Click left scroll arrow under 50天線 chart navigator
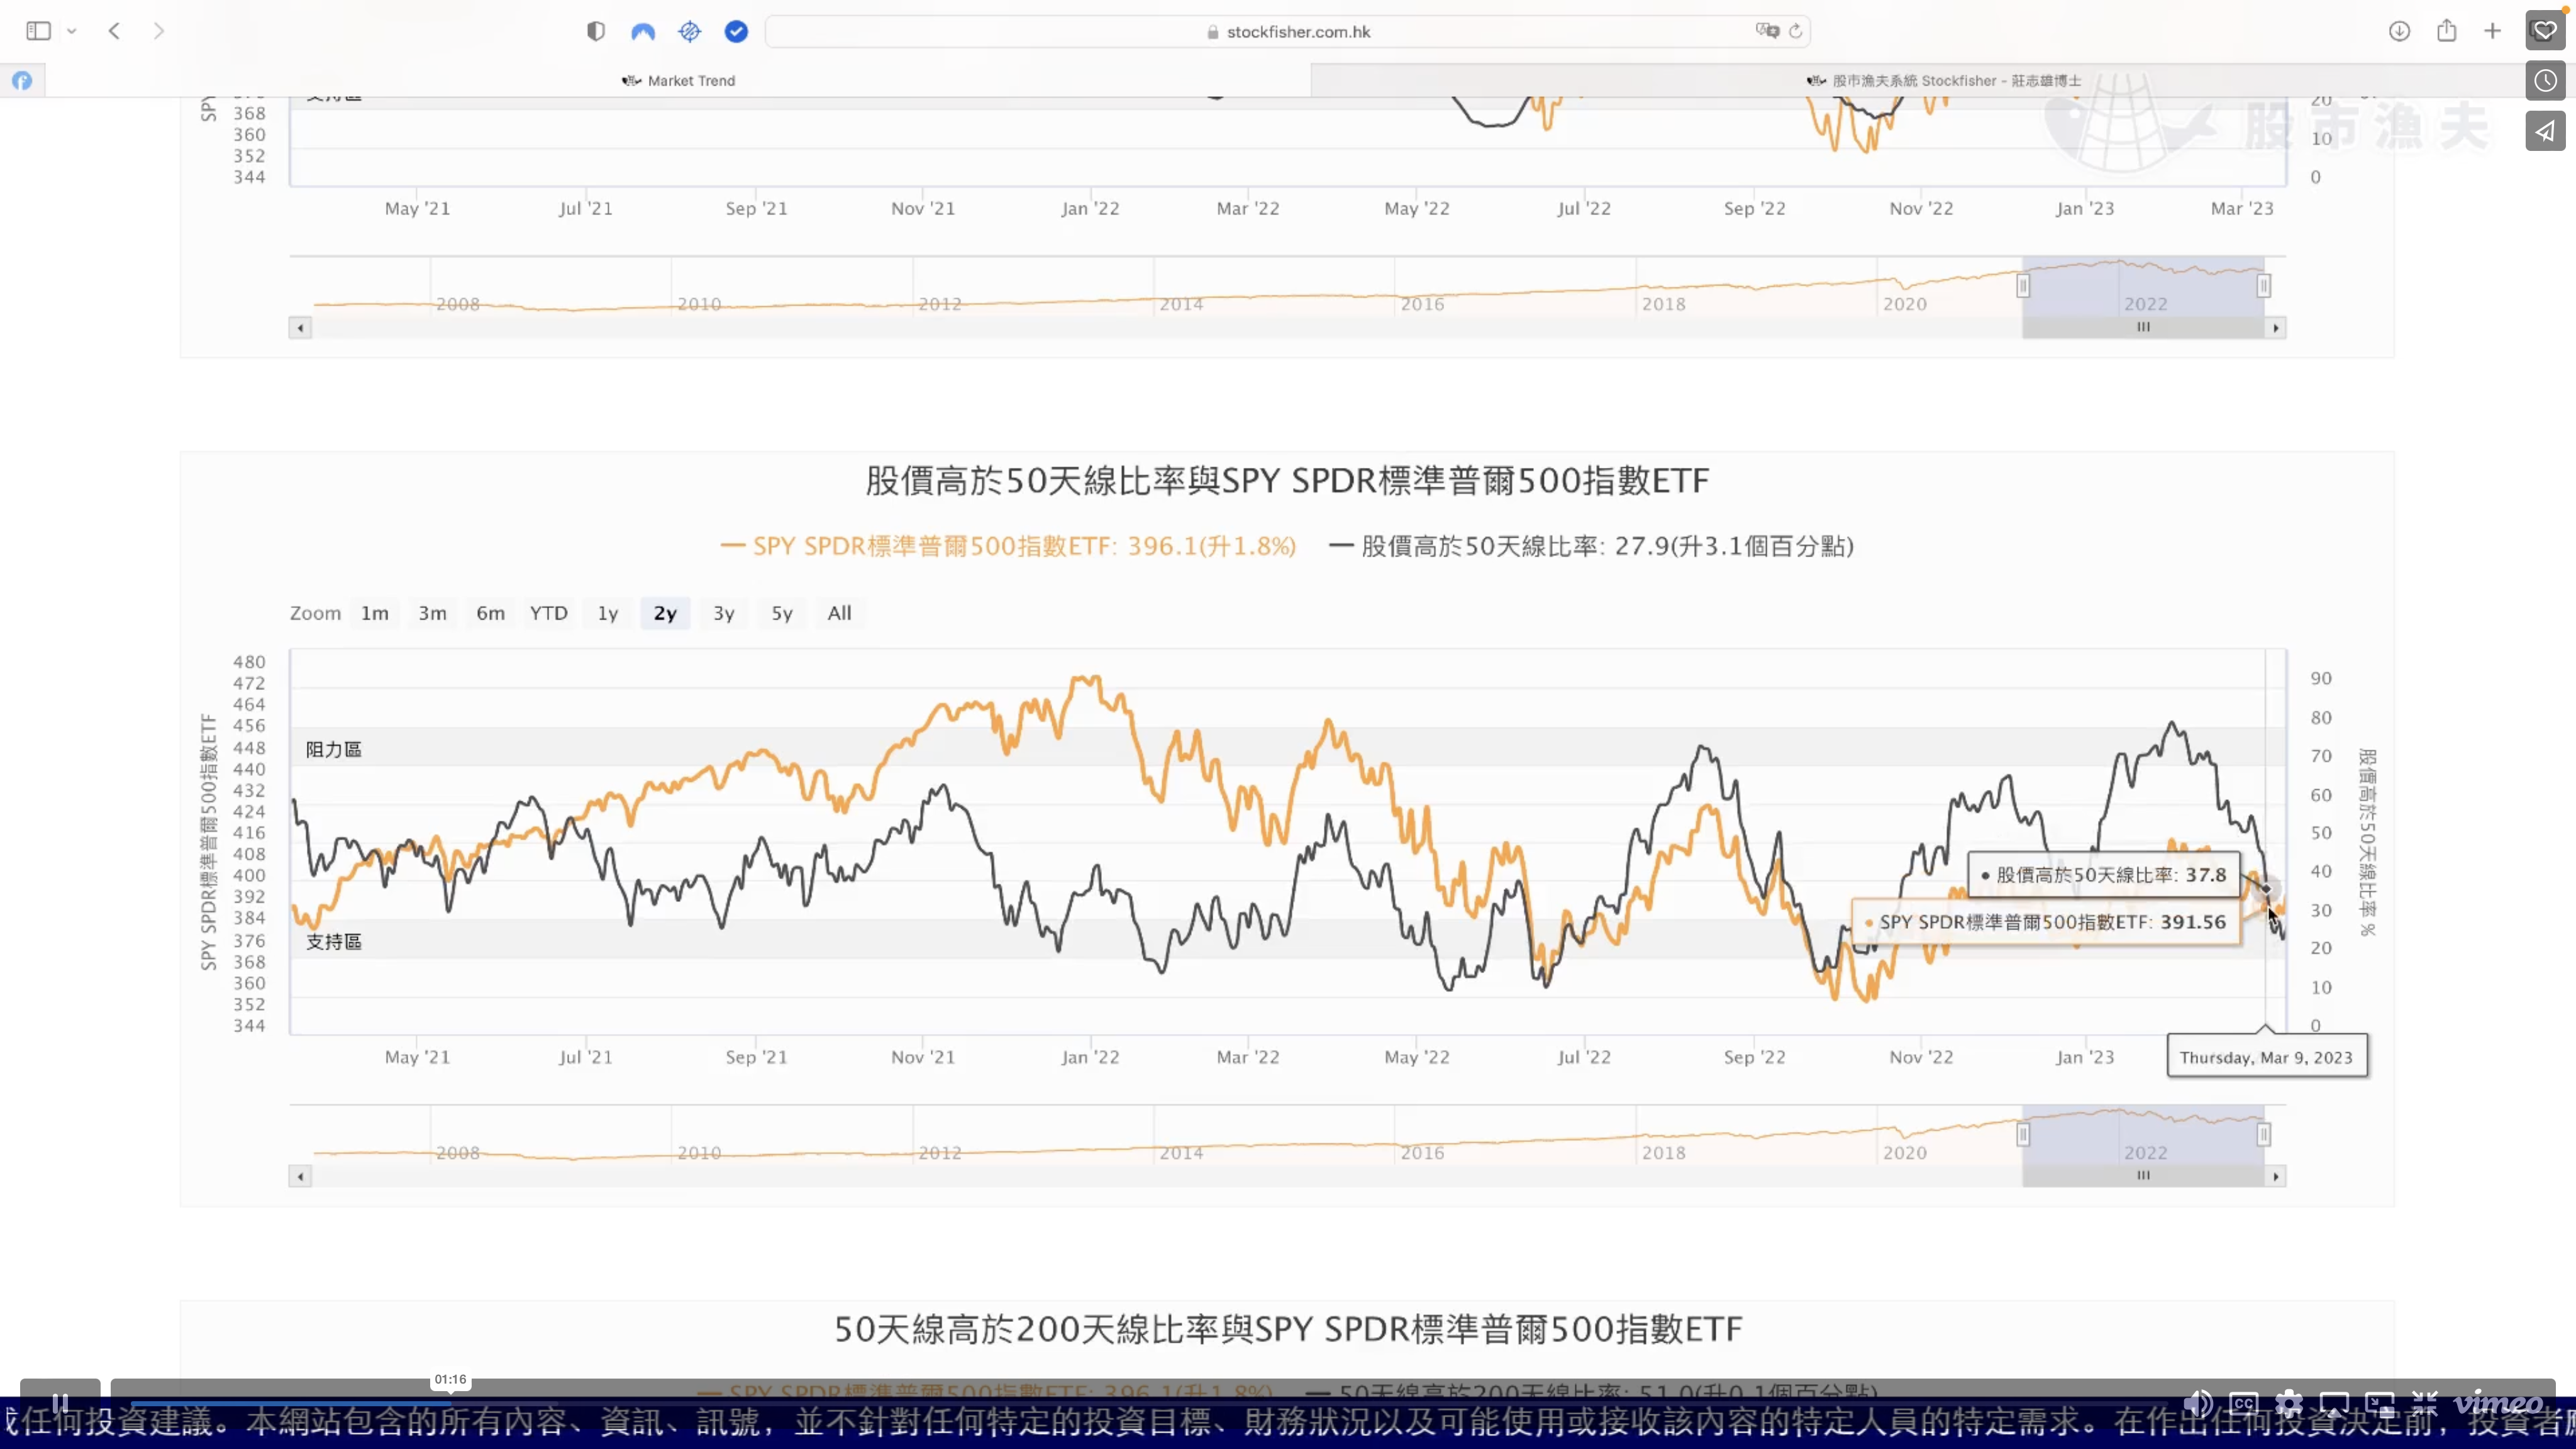Viewport: 2576px width, 1449px height. pyautogui.click(x=300, y=1176)
